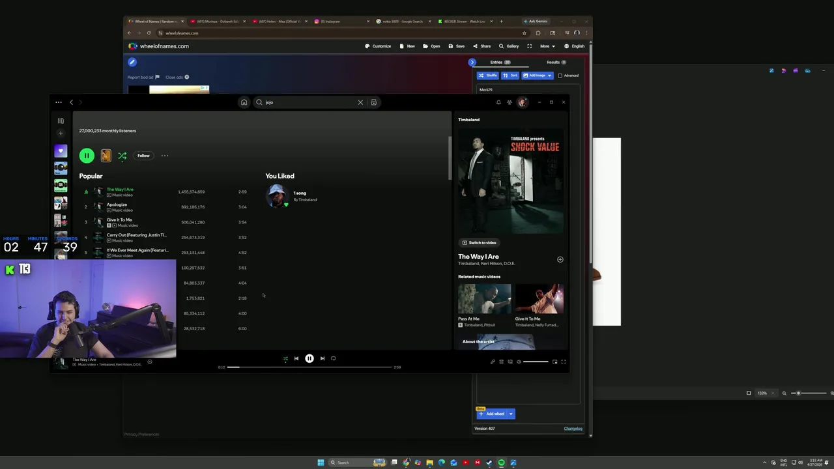Viewport: 834px width, 469px height.
Task: Open Liked Songs in Spotify sidebar
Action: (x=61, y=151)
